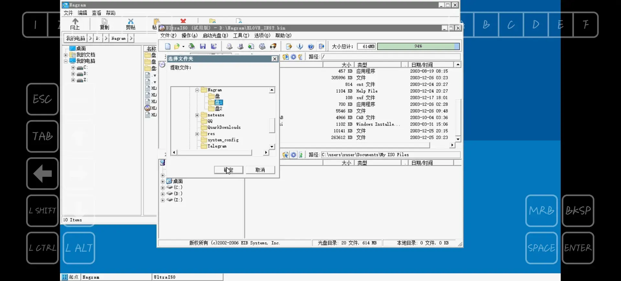The height and width of the screenshot is (281, 621).
Task: Click the 确定 button in folder dialog
Action: (x=229, y=170)
